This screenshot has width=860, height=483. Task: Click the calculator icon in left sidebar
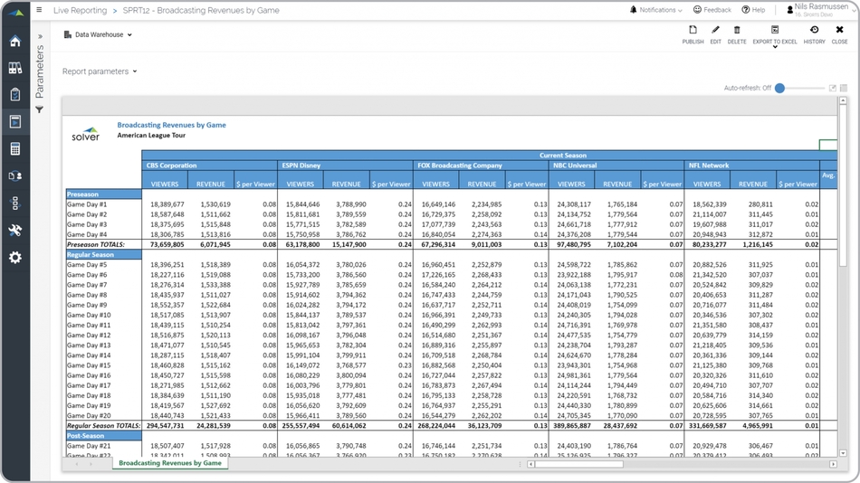15,149
